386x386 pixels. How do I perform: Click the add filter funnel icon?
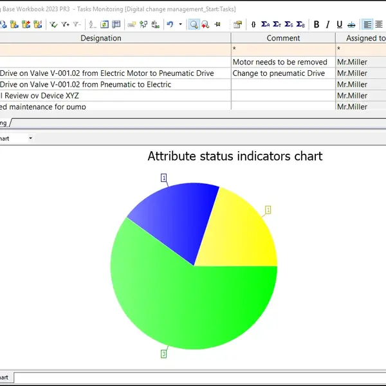(x=65, y=24)
